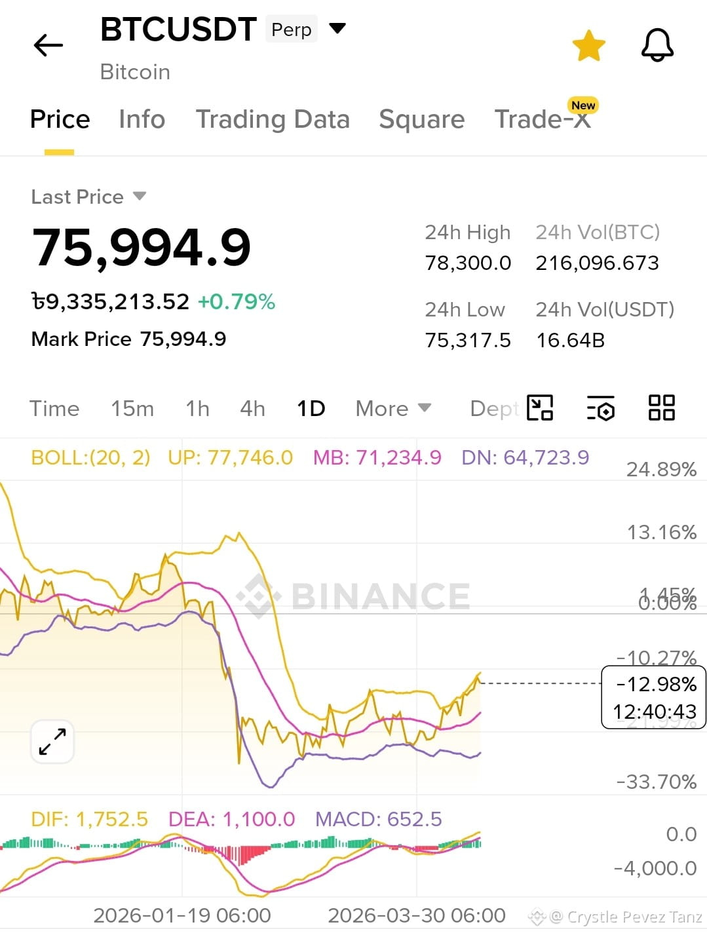Viewport: 707px width, 933px height.
Task: Expand chart to fullscreen
Action: [52, 742]
